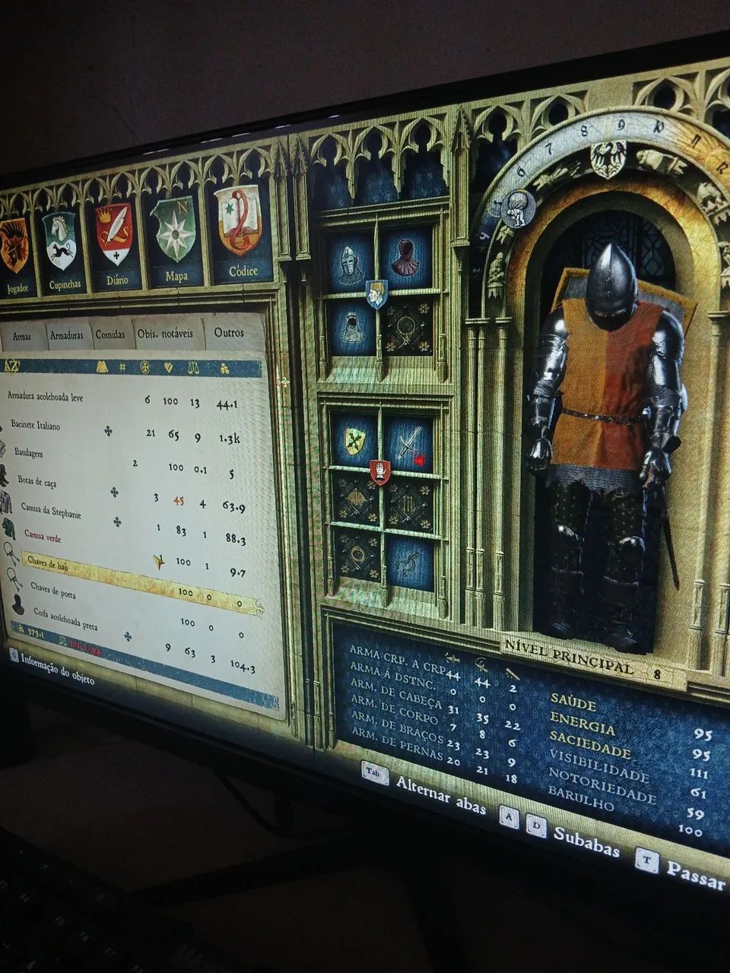730x973 pixels.
Task: Click the red hand shield badge
Action: tap(380, 471)
